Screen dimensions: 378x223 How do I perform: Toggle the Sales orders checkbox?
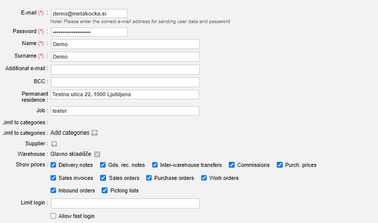[103, 178]
